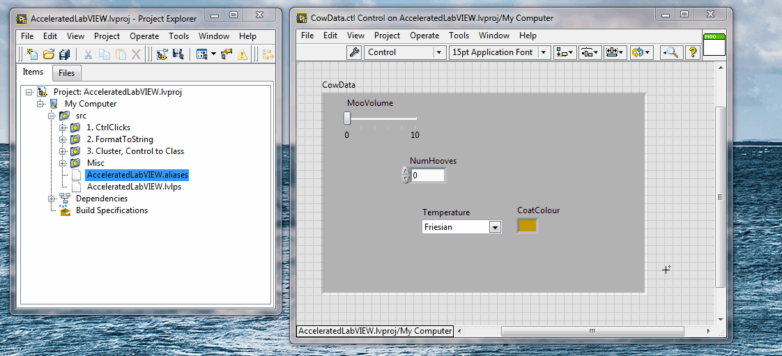Expand the 1. CtrlClicks folder
782x356 pixels.
[63, 127]
